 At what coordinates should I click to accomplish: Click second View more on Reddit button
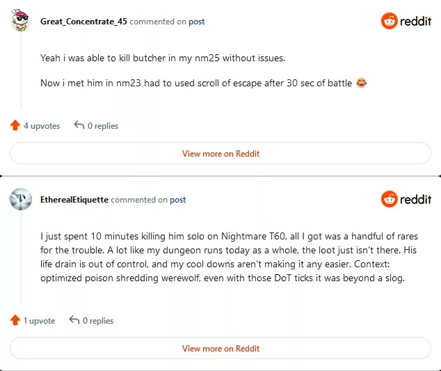click(220, 348)
